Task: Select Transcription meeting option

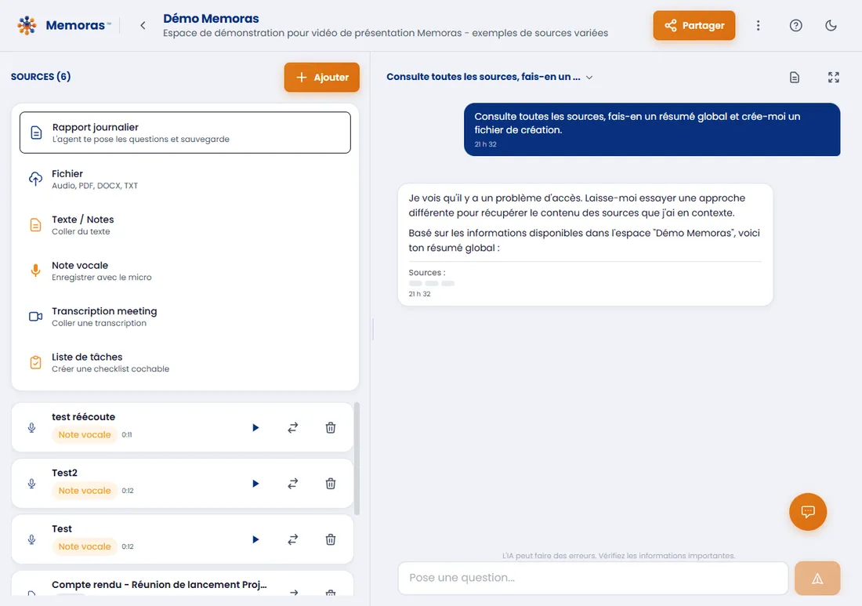Action: (x=185, y=316)
